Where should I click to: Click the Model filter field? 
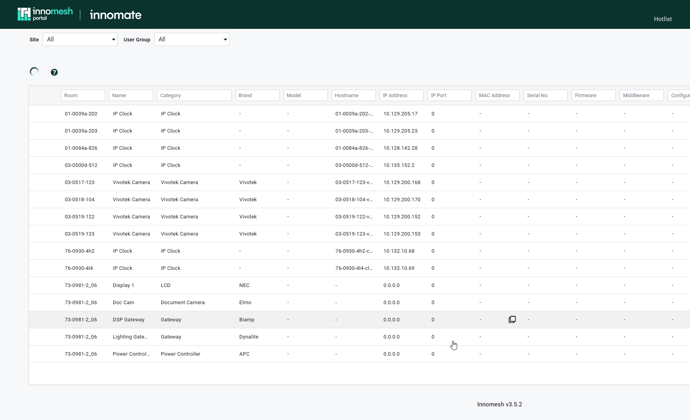coord(306,95)
